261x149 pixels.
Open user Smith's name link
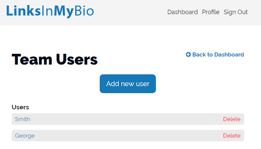(23, 119)
